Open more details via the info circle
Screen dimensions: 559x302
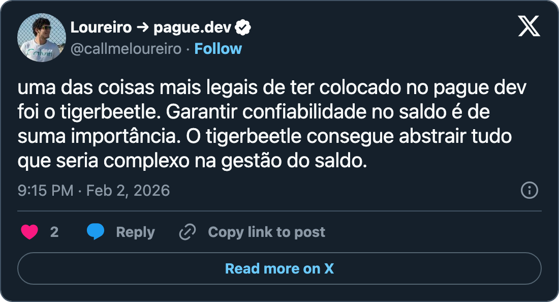tap(530, 190)
